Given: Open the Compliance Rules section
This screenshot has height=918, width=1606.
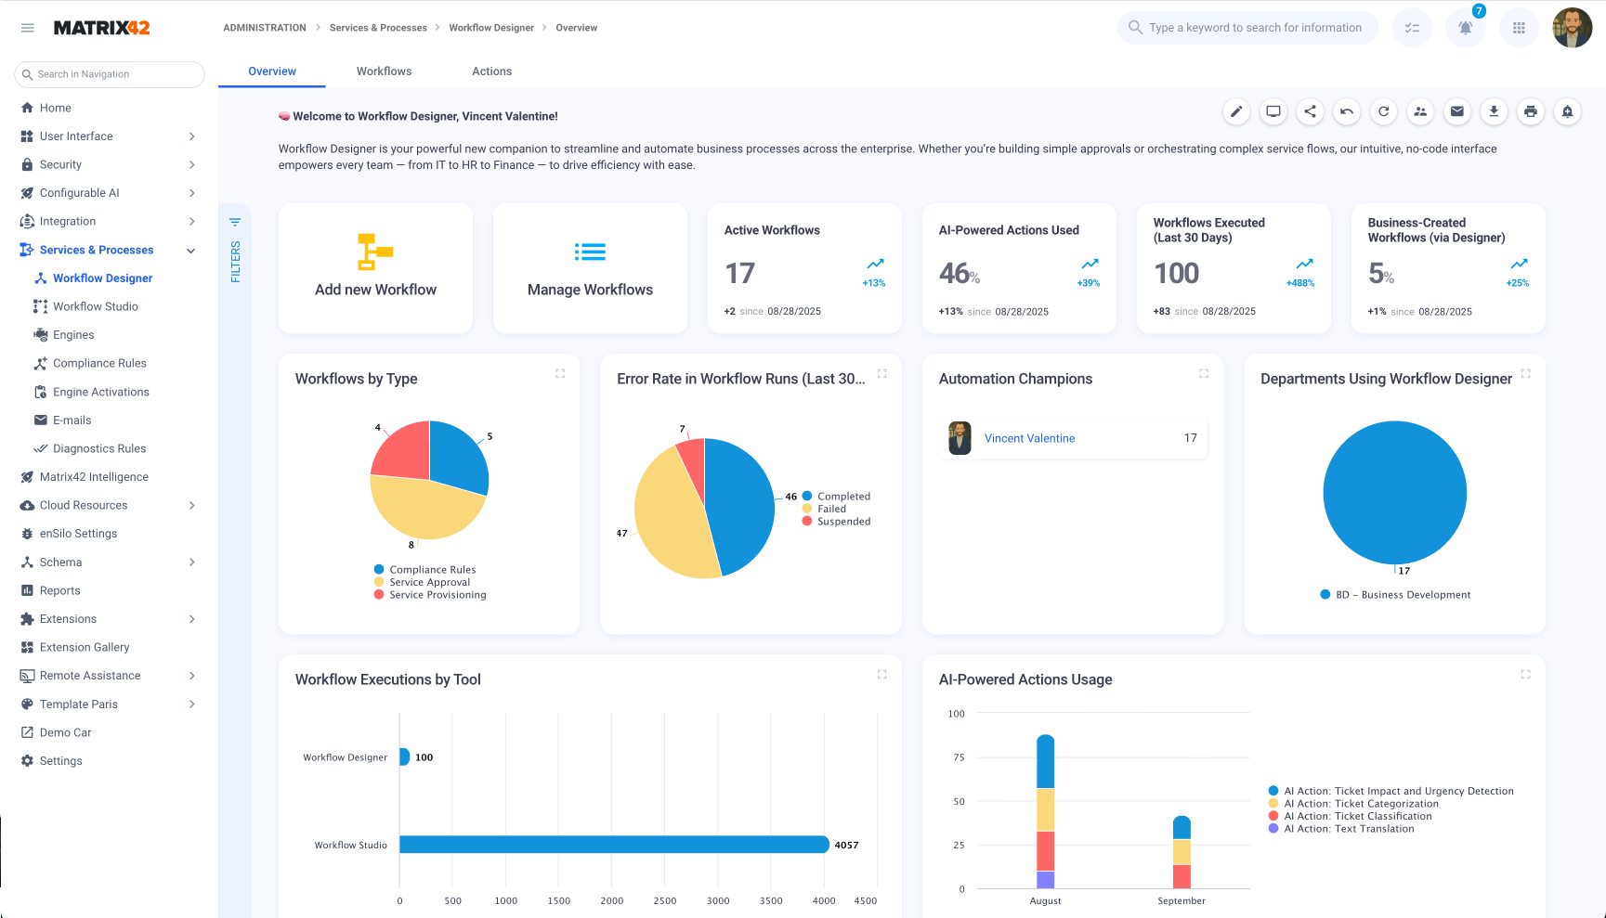Looking at the screenshot, I should (x=99, y=363).
